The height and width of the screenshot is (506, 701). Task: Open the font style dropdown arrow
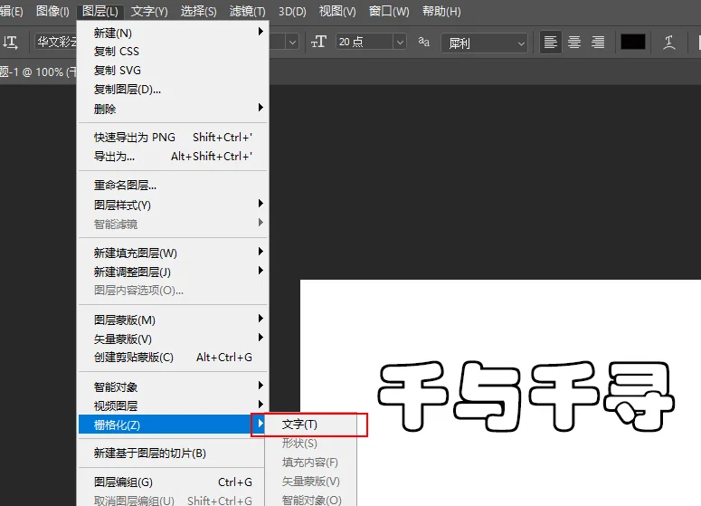click(x=292, y=43)
